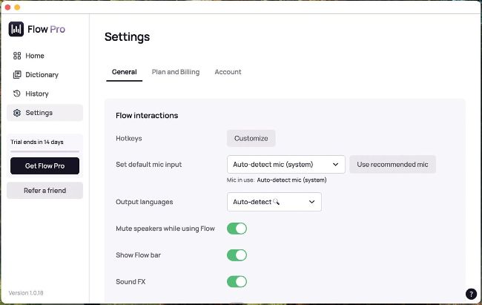This screenshot has height=305, width=482.
Task: Click the Settings gear icon
Action: 17,113
